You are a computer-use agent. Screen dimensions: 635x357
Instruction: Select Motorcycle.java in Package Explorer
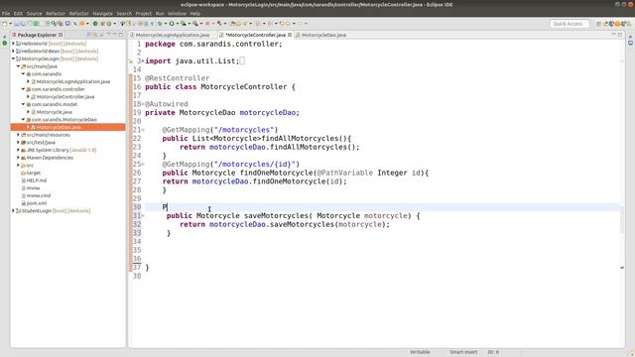pyautogui.click(x=55, y=112)
